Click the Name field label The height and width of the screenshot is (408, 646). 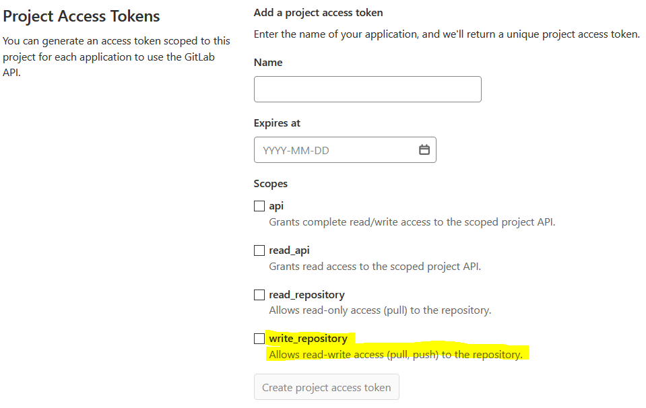tap(268, 63)
